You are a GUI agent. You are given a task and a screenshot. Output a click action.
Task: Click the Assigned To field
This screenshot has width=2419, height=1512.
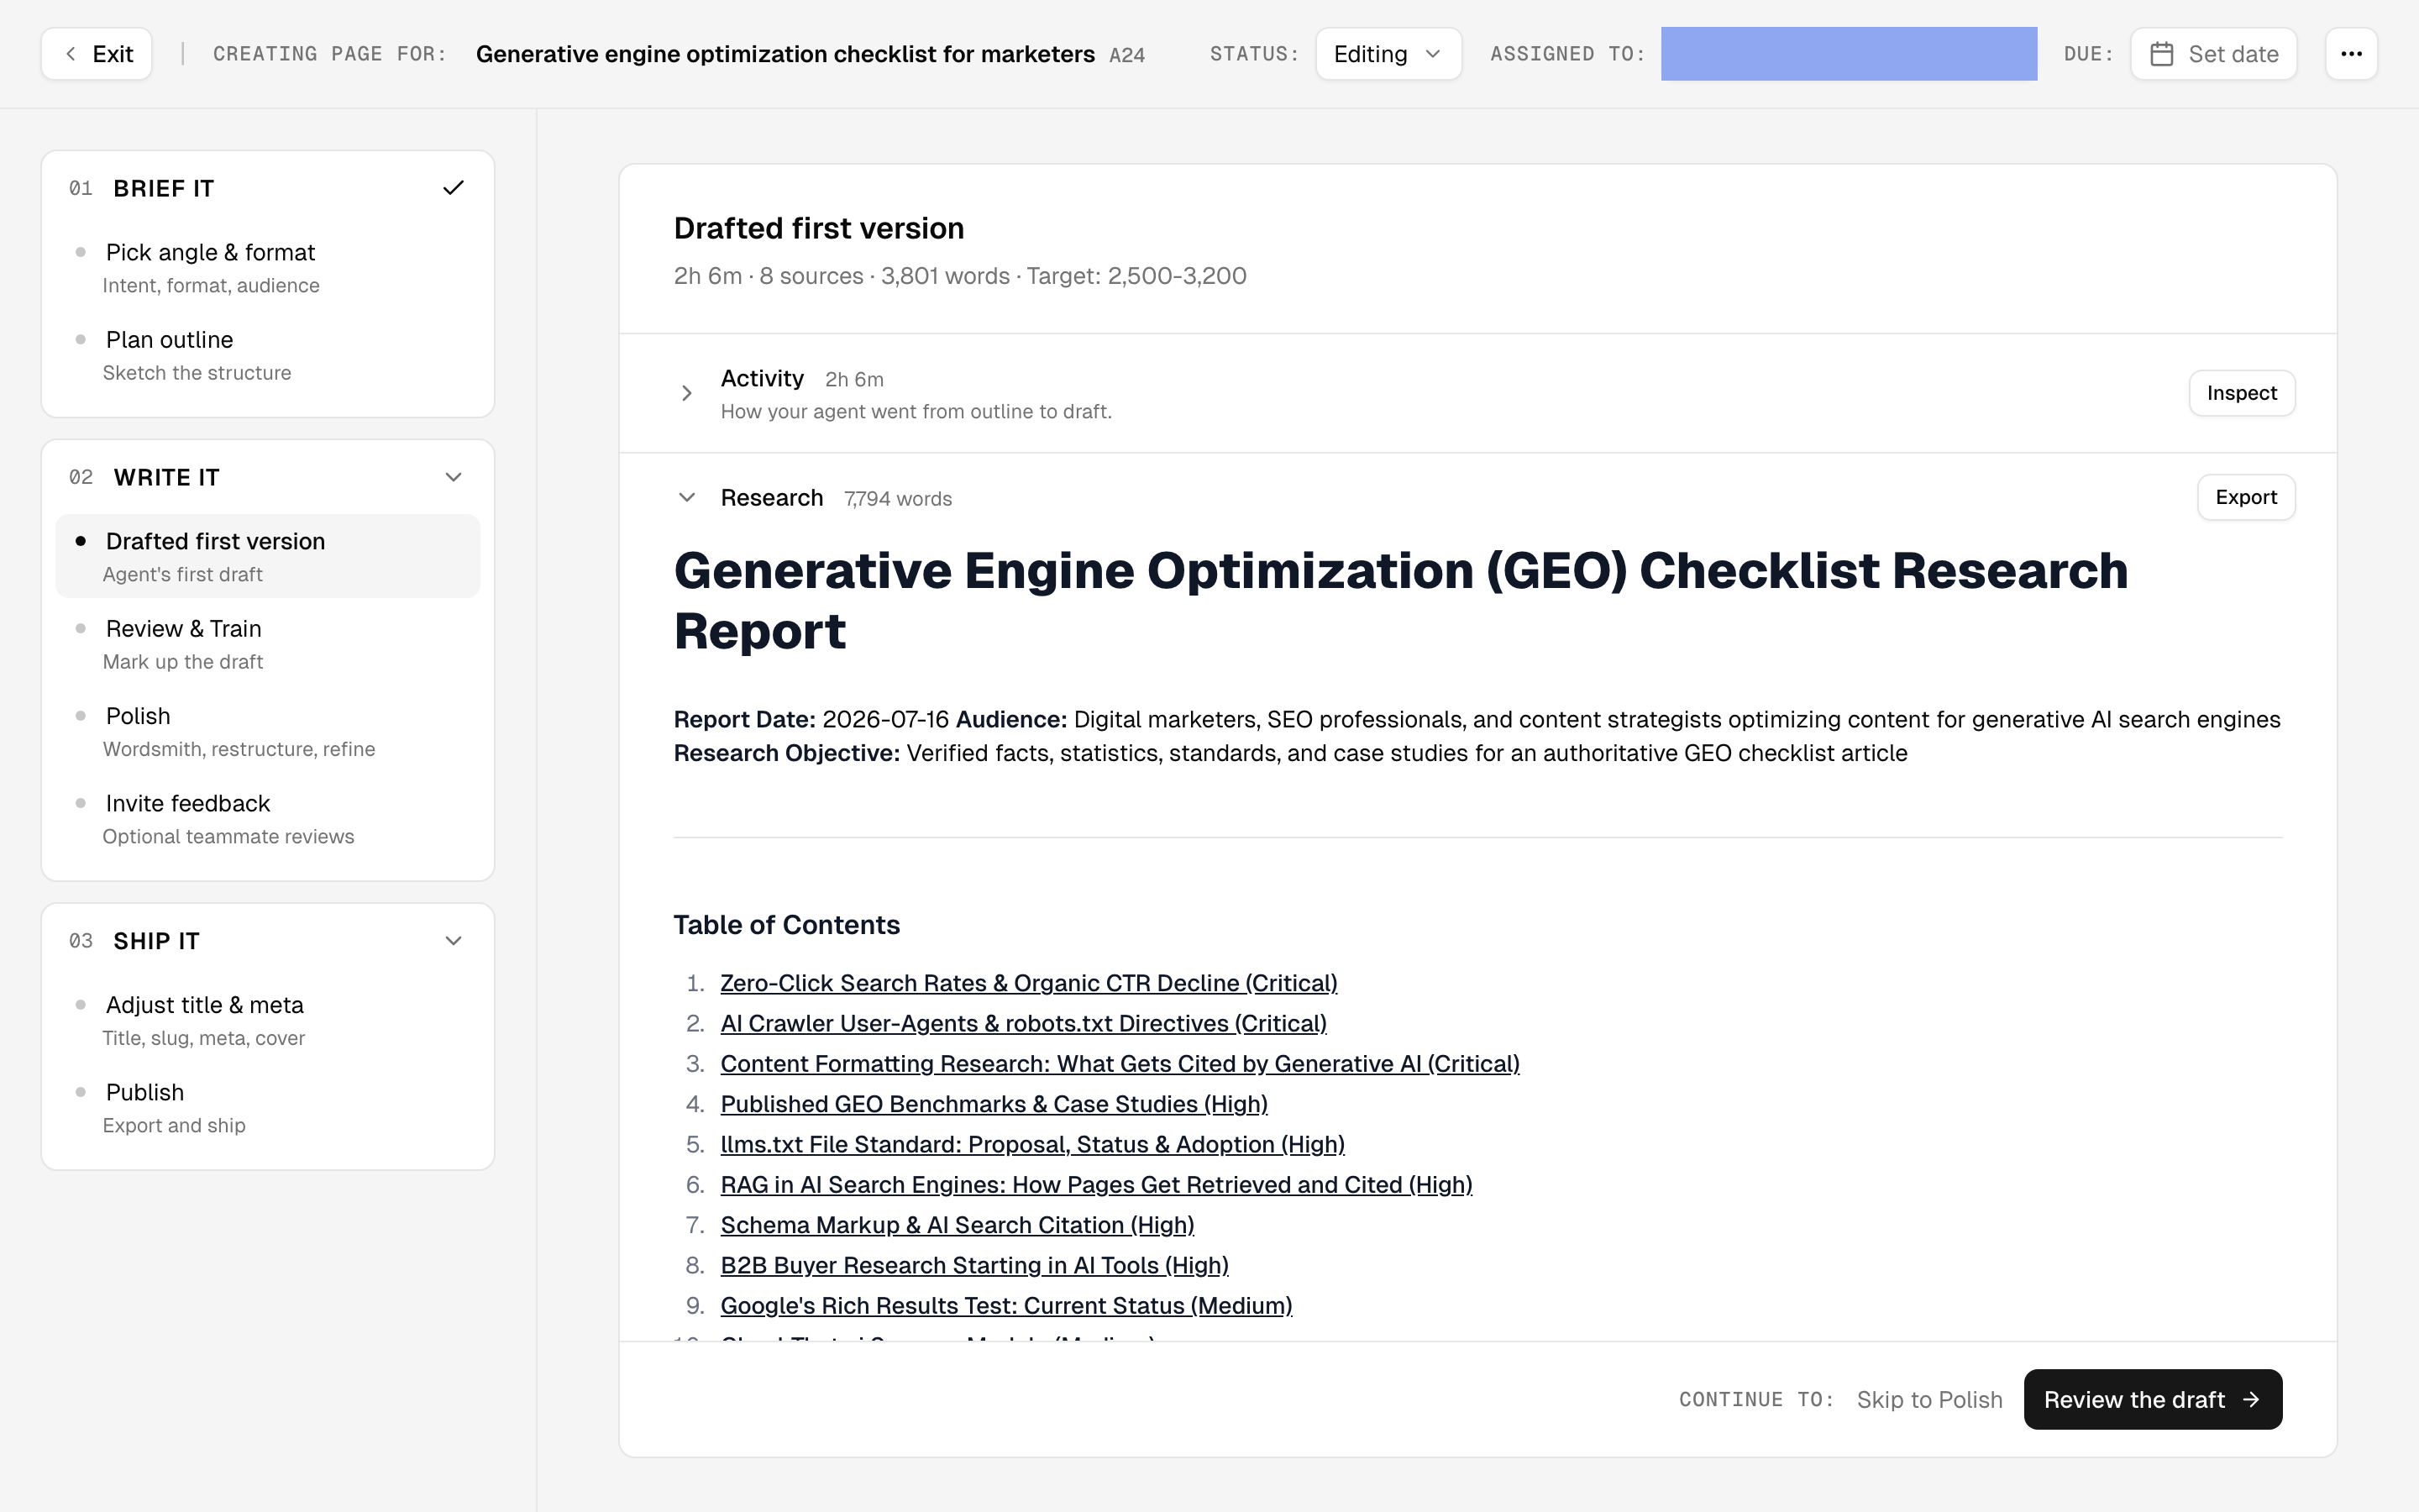1848,54
